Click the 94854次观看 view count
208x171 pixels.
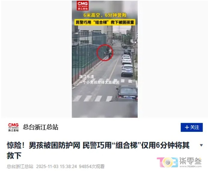coord(92,166)
